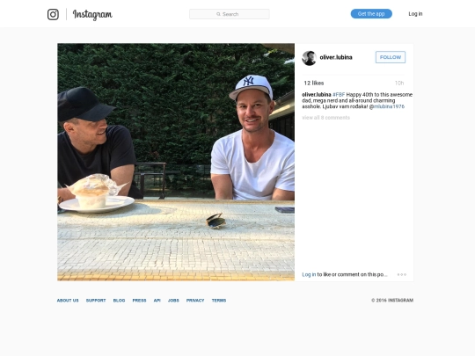Open the PRIVACY footer link
Screen dimensions: 475x356
(195, 301)
